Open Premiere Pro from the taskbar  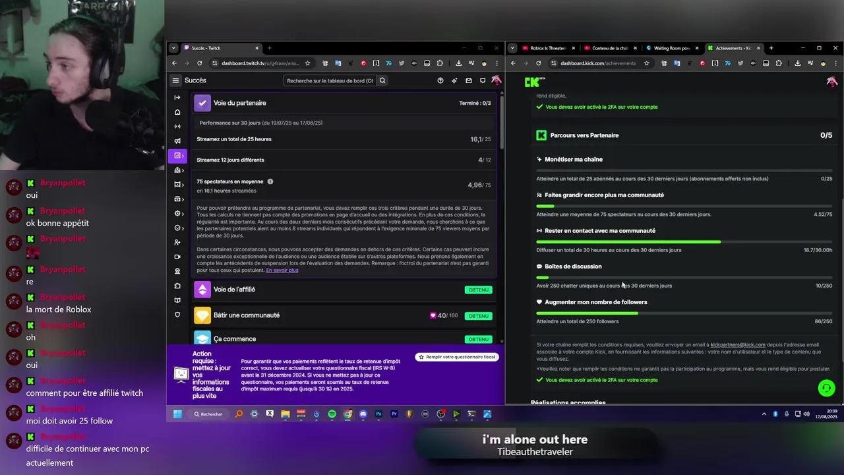[x=394, y=414]
